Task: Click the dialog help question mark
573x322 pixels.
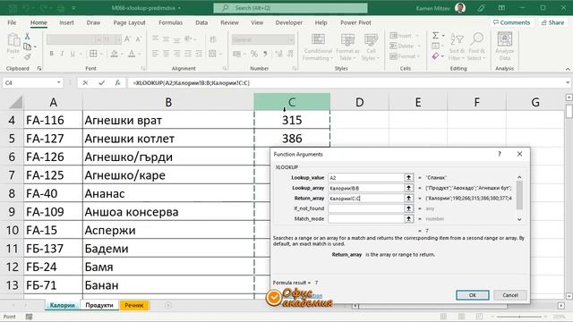Action: [500, 154]
